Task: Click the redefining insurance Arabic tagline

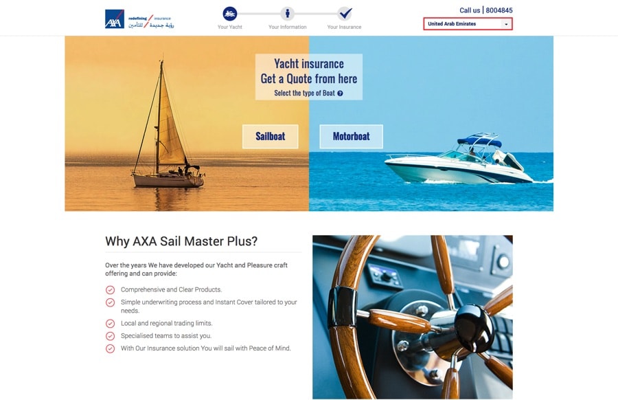Action: click(151, 22)
